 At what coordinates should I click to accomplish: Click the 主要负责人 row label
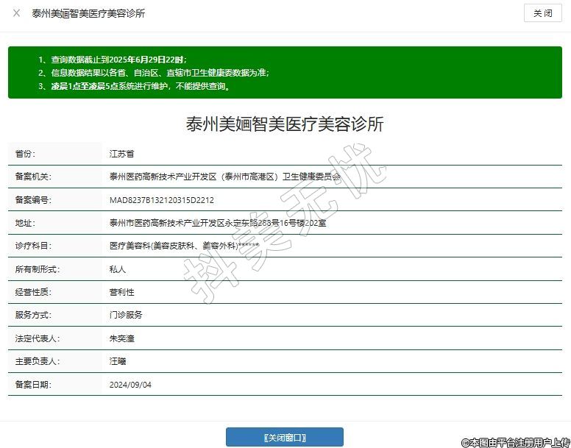pyautogui.click(x=38, y=361)
